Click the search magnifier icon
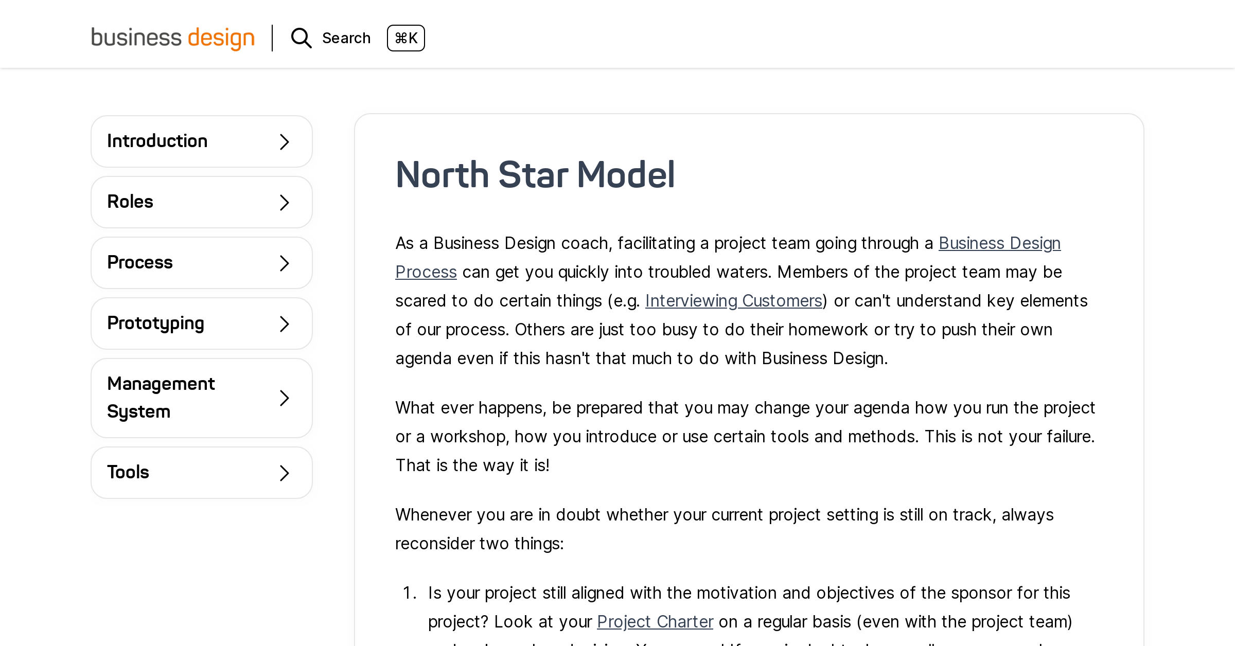Screen dimensions: 1235x646 pos(301,38)
